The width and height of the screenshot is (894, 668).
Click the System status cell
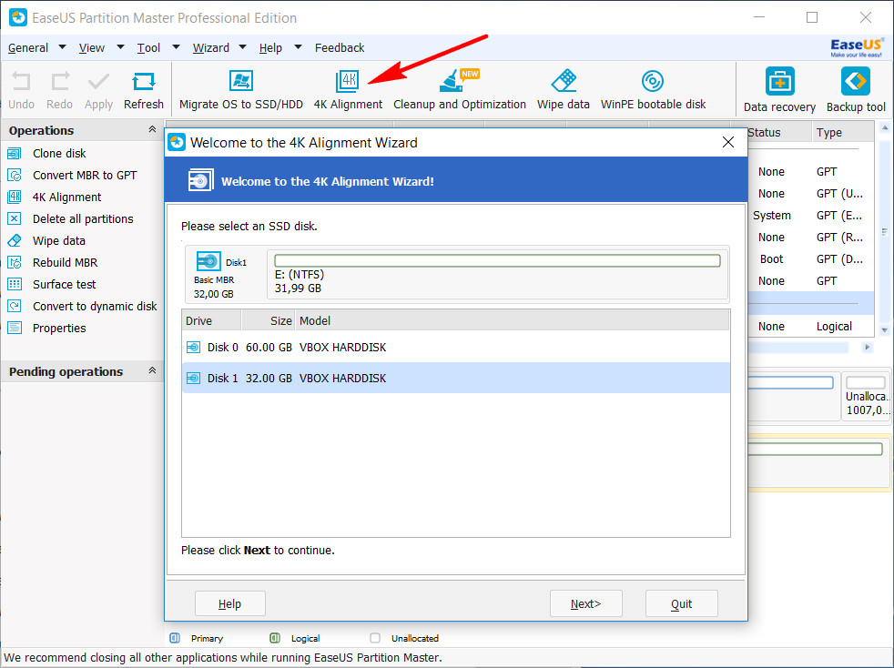click(771, 216)
